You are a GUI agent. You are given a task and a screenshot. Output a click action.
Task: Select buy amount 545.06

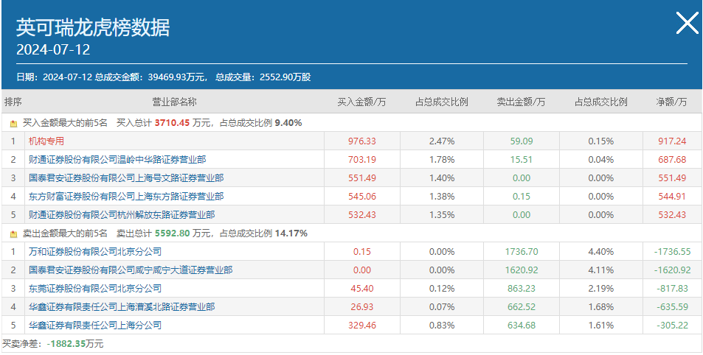point(362,196)
